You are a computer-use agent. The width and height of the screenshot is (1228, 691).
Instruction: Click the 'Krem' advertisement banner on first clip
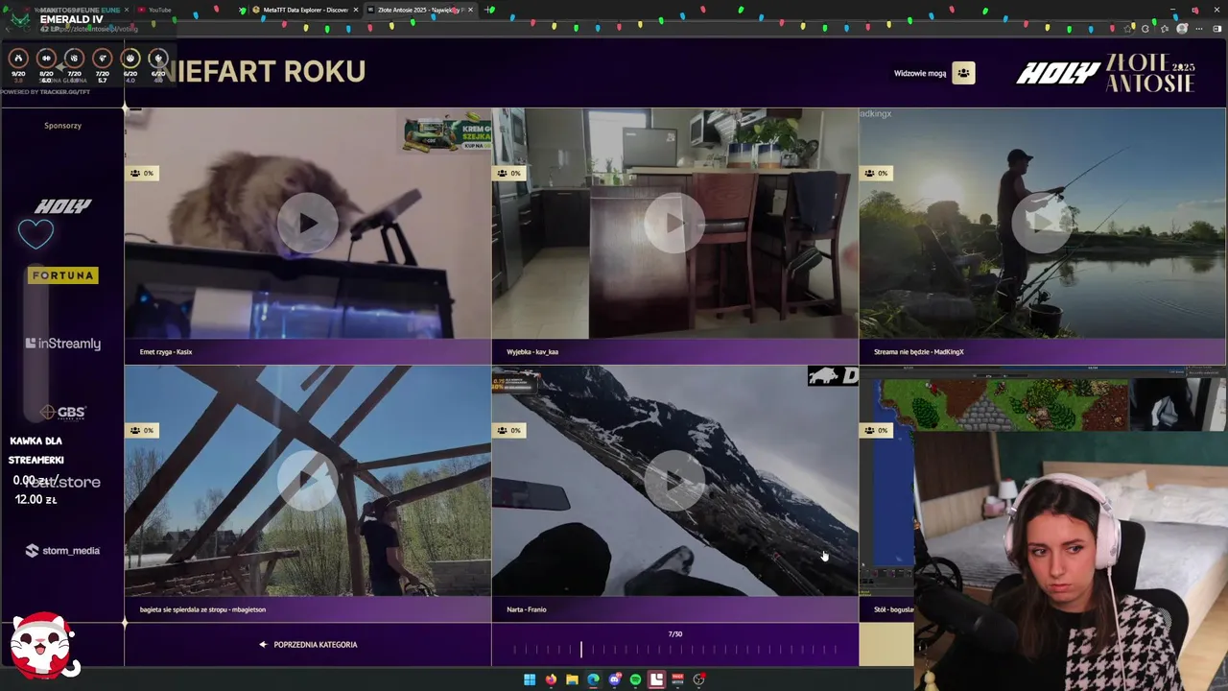click(x=447, y=134)
